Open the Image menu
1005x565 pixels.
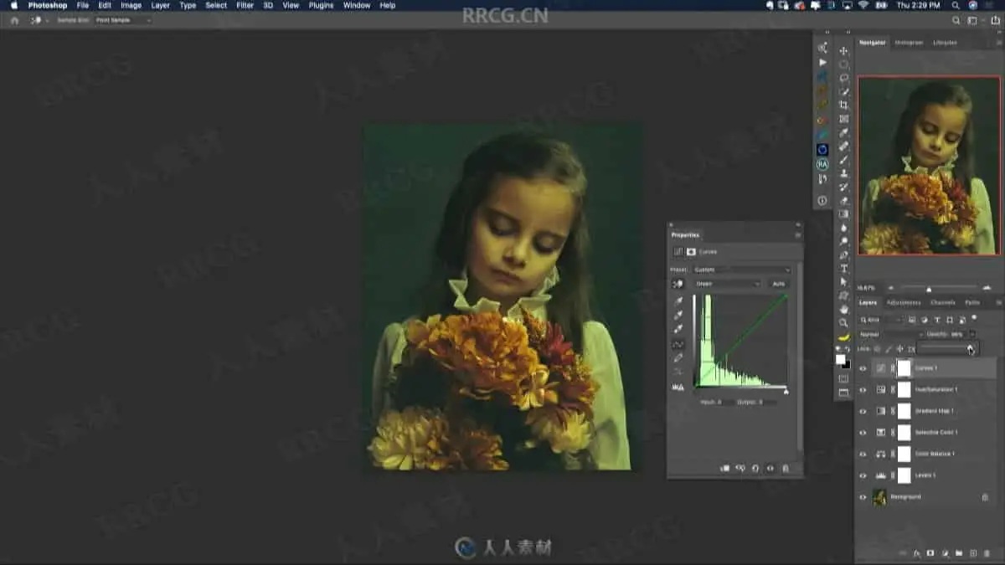[x=131, y=5]
